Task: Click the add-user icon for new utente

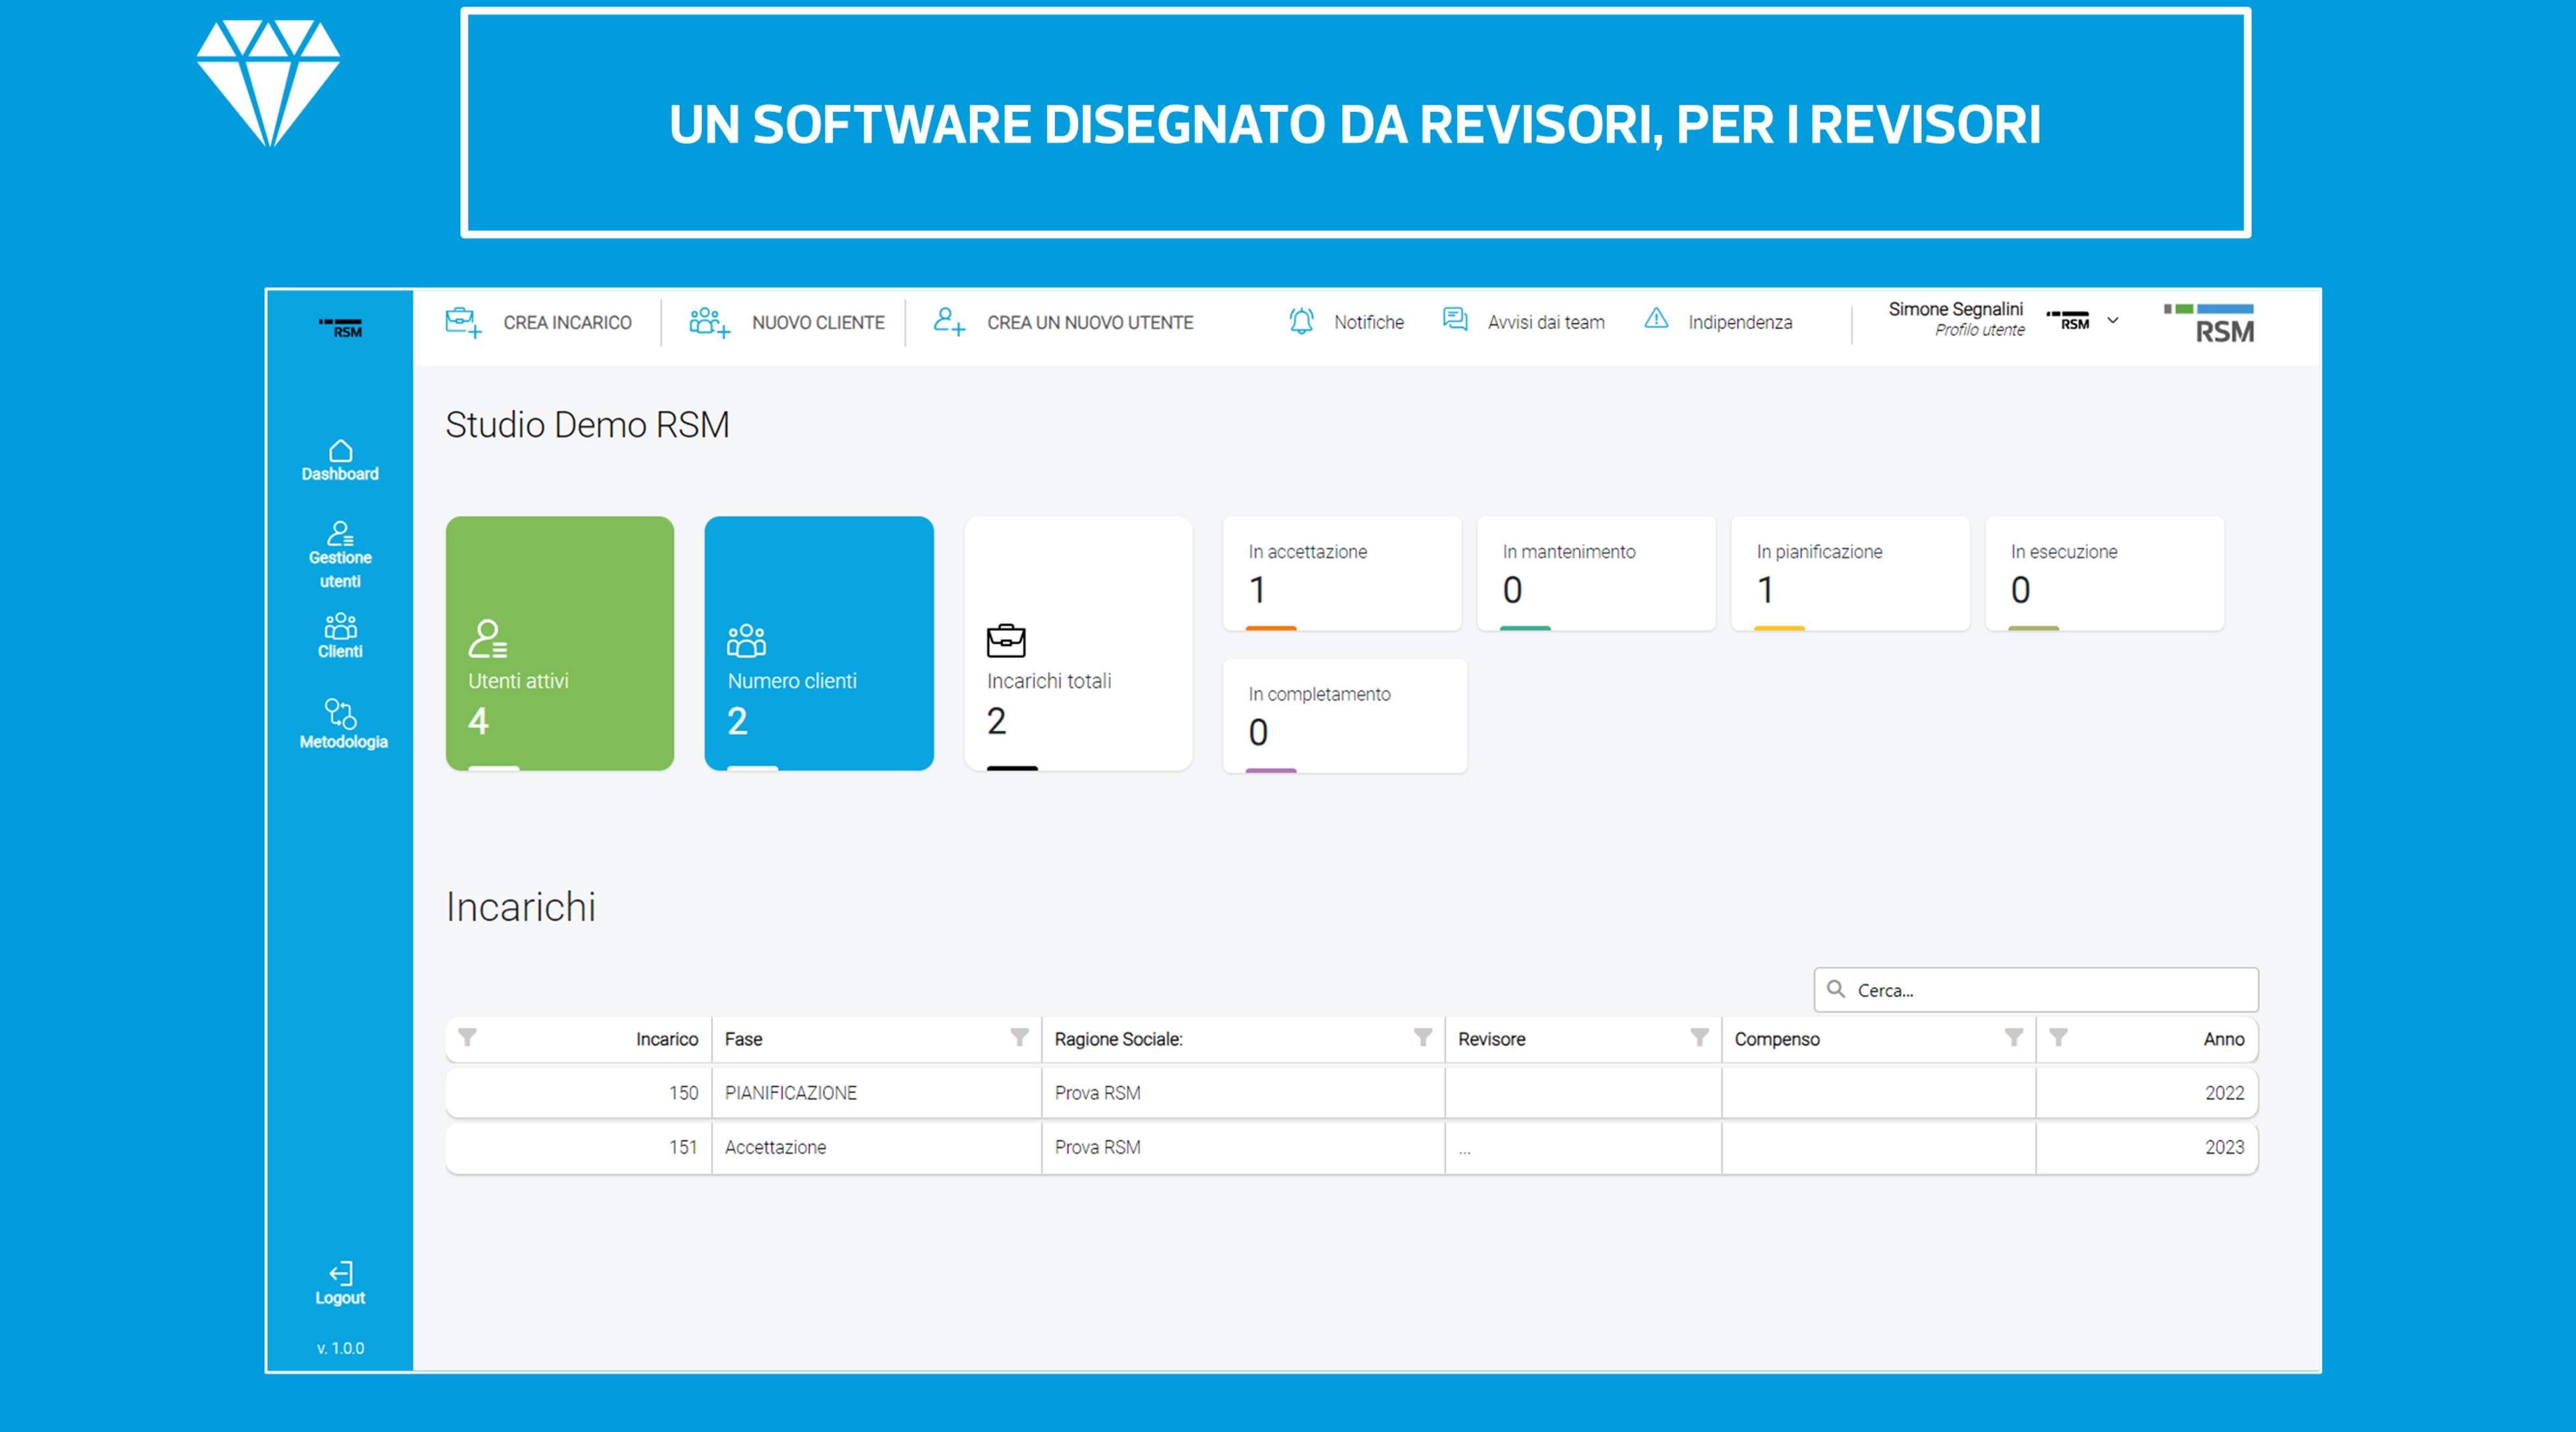Action: [949, 322]
